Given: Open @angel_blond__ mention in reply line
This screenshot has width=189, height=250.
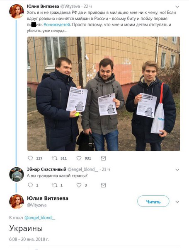Looking at the screenshot, I should pyautogui.click(x=40, y=218).
